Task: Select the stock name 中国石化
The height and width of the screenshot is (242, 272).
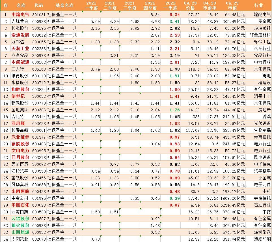Action: pos(20,205)
